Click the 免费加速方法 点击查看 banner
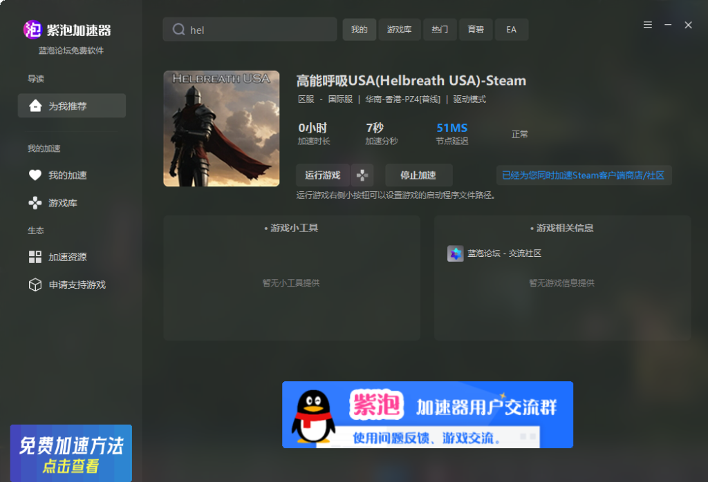The image size is (708, 482). tap(71, 453)
